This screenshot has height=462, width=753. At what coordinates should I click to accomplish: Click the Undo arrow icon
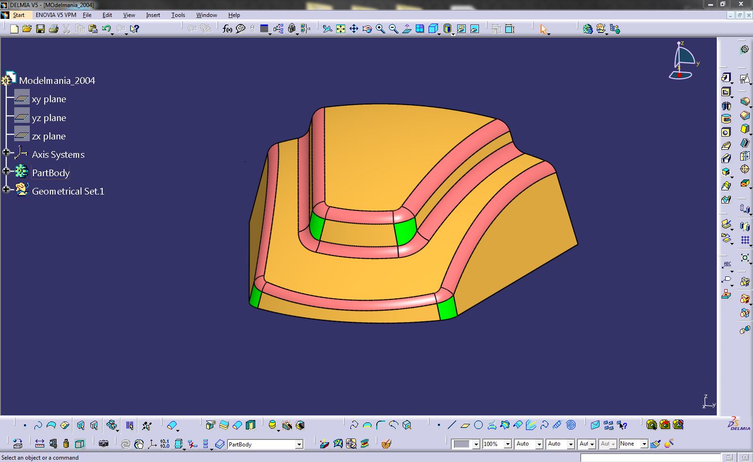106,29
